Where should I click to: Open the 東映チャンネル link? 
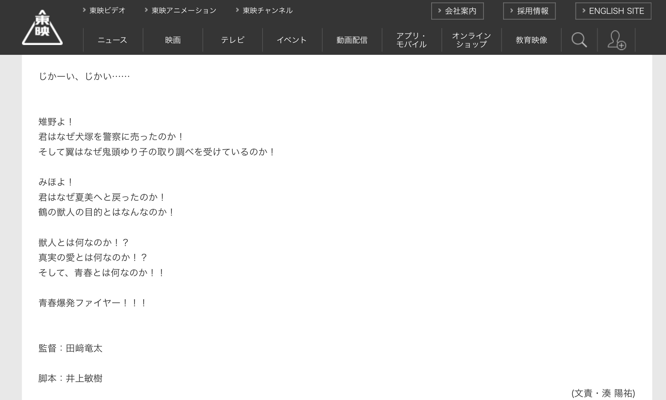tap(264, 10)
